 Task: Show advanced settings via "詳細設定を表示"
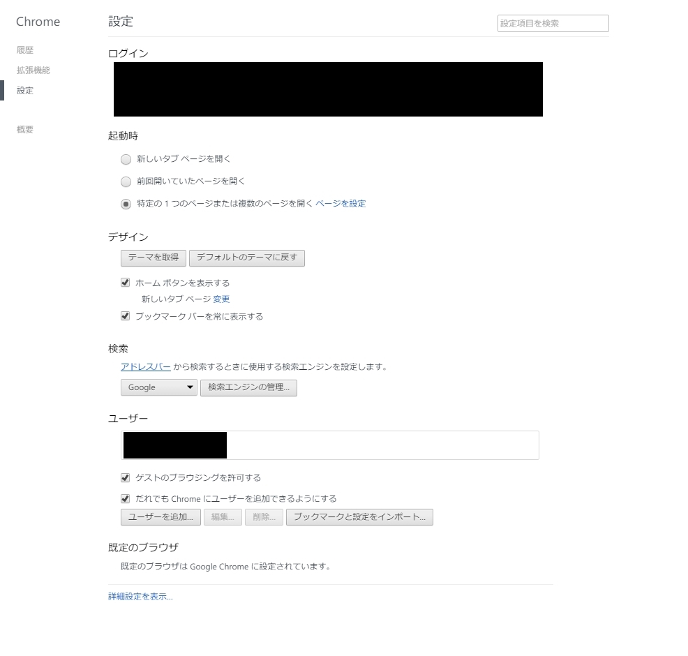(x=141, y=597)
